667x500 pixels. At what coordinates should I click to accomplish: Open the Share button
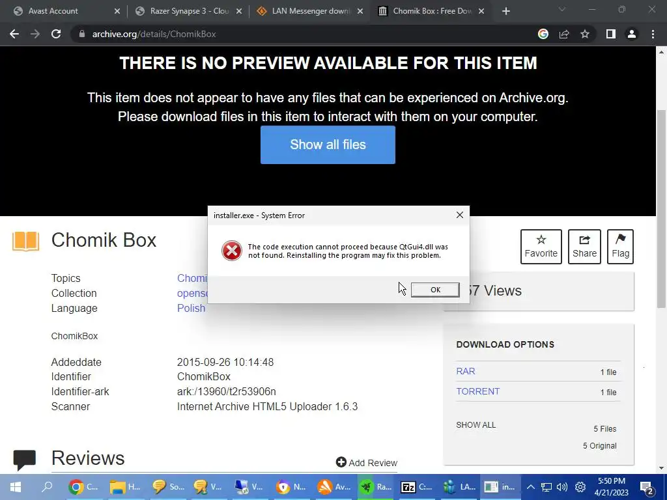tap(584, 247)
